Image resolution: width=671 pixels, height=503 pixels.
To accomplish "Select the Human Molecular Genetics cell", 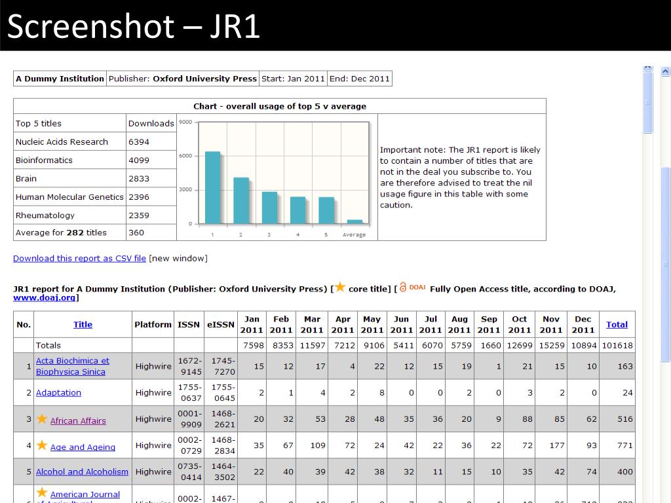I will click(x=69, y=196).
